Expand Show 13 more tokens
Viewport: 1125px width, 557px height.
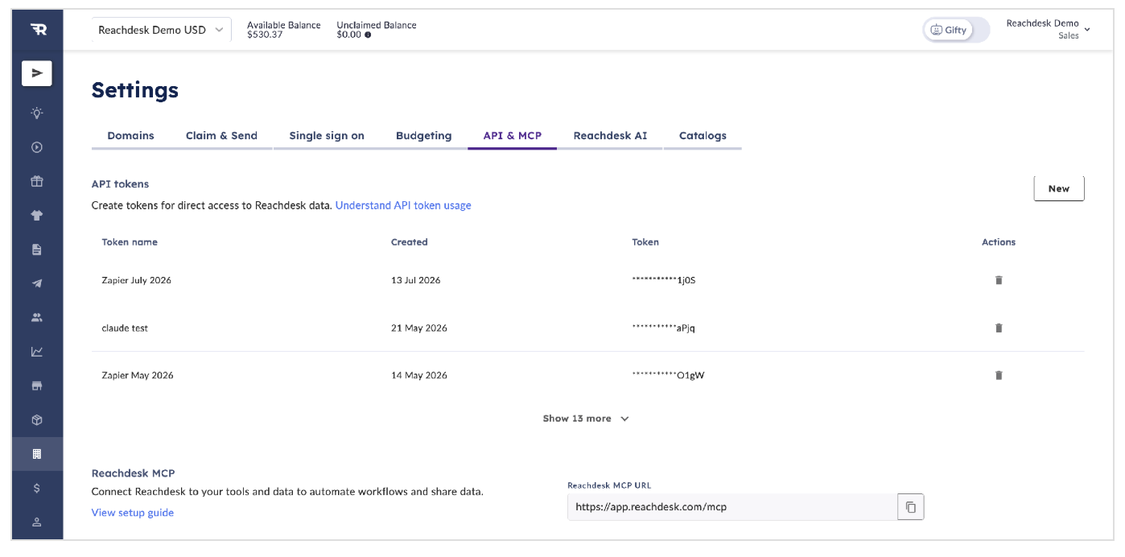coord(586,419)
